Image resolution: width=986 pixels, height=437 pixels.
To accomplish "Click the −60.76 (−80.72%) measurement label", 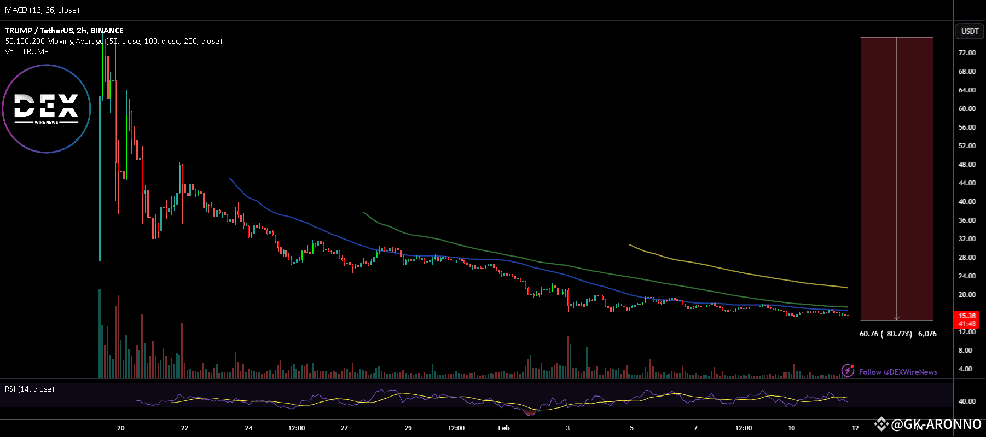I will point(896,334).
